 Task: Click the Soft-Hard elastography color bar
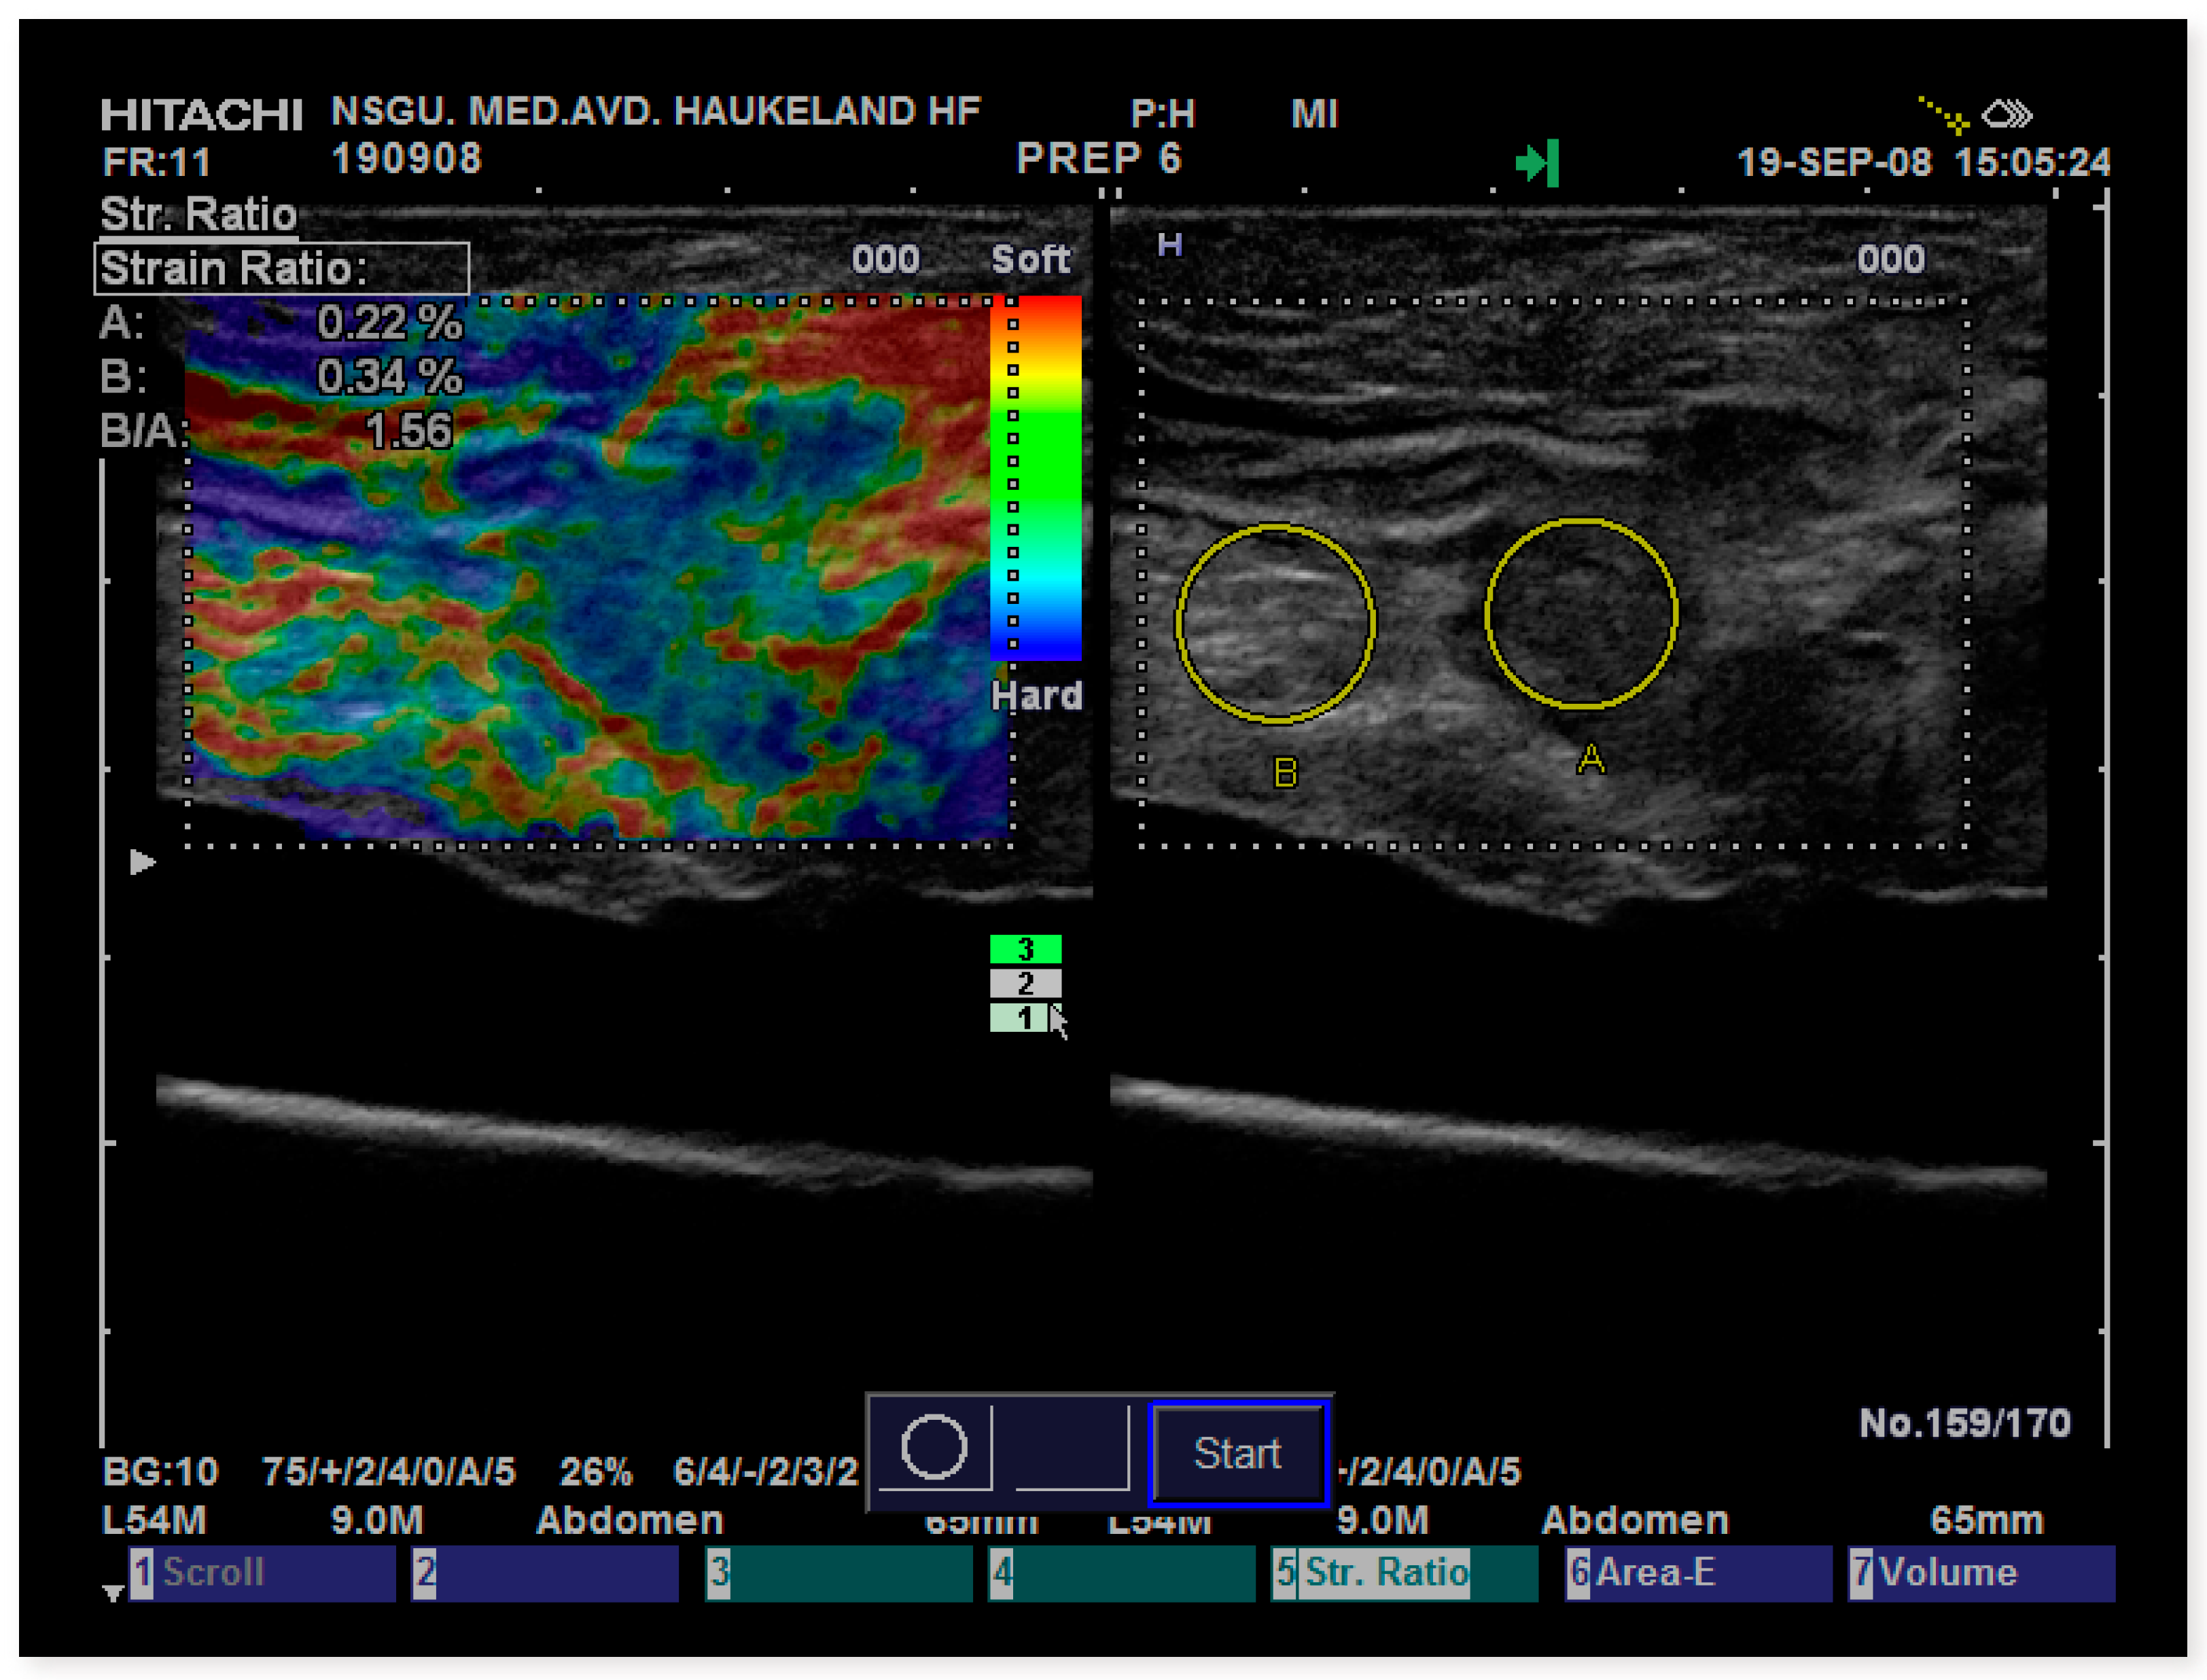click(x=1035, y=478)
